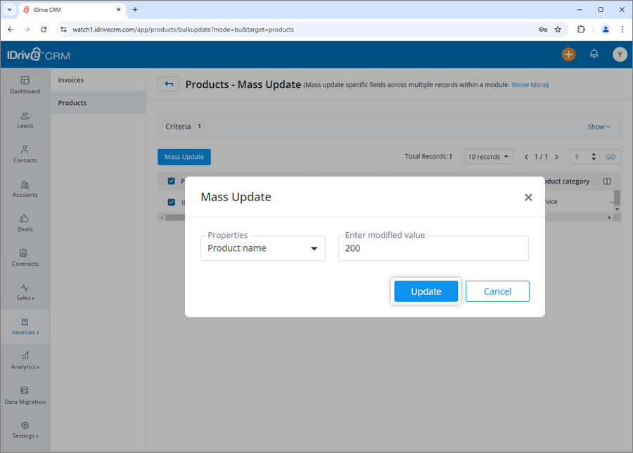
Task: Open the Leads module
Action: pos(25,121)
